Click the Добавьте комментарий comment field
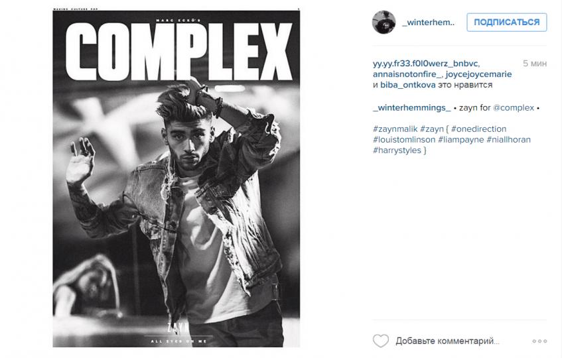This screenshot has height=358, width=562. point(447,341)
